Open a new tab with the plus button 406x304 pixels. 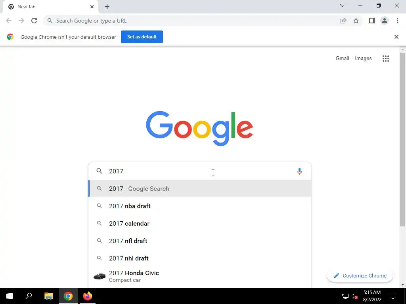107,7
